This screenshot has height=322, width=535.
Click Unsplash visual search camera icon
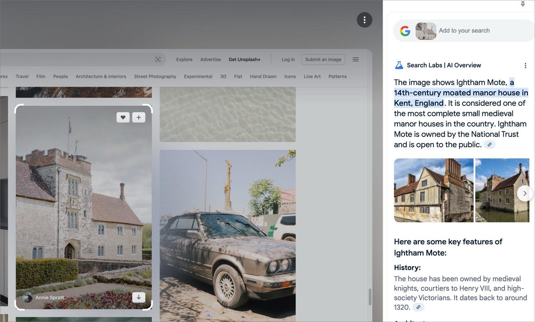coord(158,60)
